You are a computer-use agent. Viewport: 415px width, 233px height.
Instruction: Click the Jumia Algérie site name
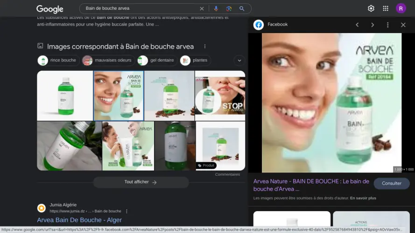(x=63, y=205)
